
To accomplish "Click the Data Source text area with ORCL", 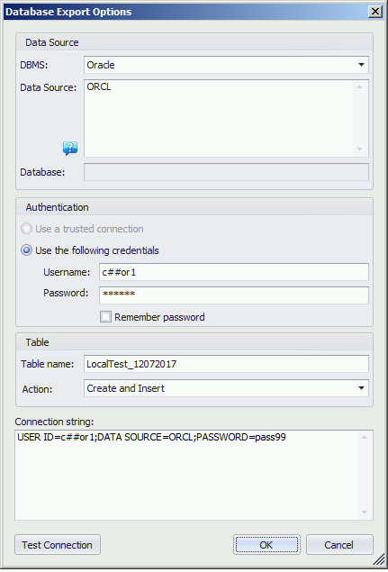I will pyautogui.click(x=219, y=118).
